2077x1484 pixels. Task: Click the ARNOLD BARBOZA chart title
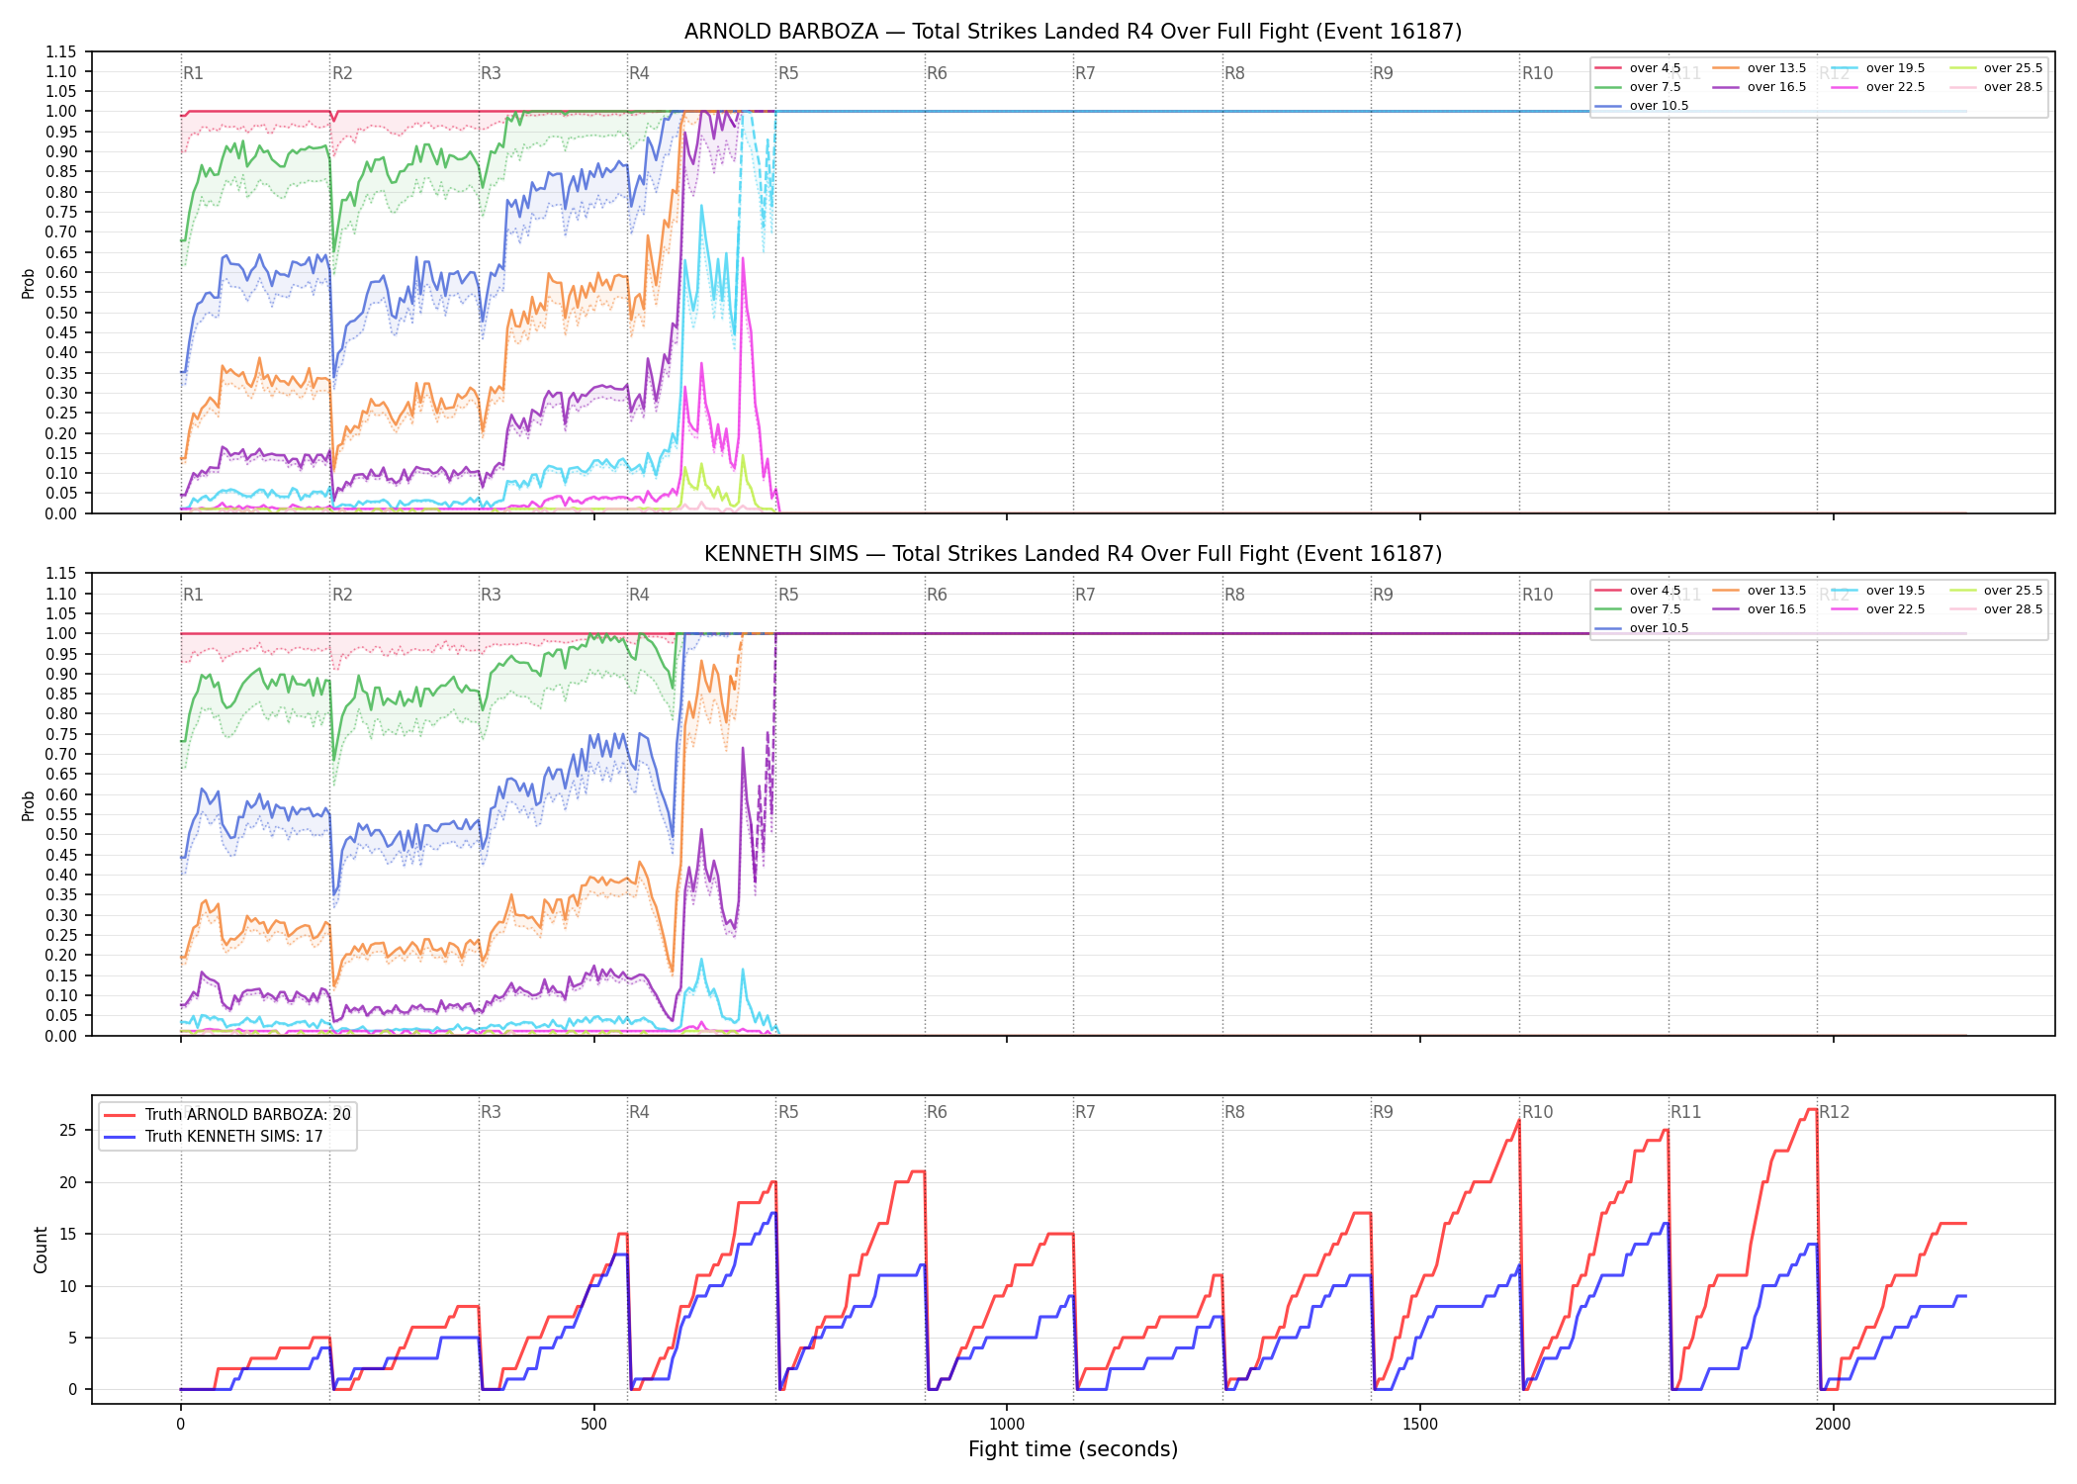[x=1073, y=32]
